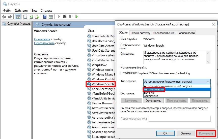Select the Windows Push service row
Screen dimensions: 218x139
101,79
